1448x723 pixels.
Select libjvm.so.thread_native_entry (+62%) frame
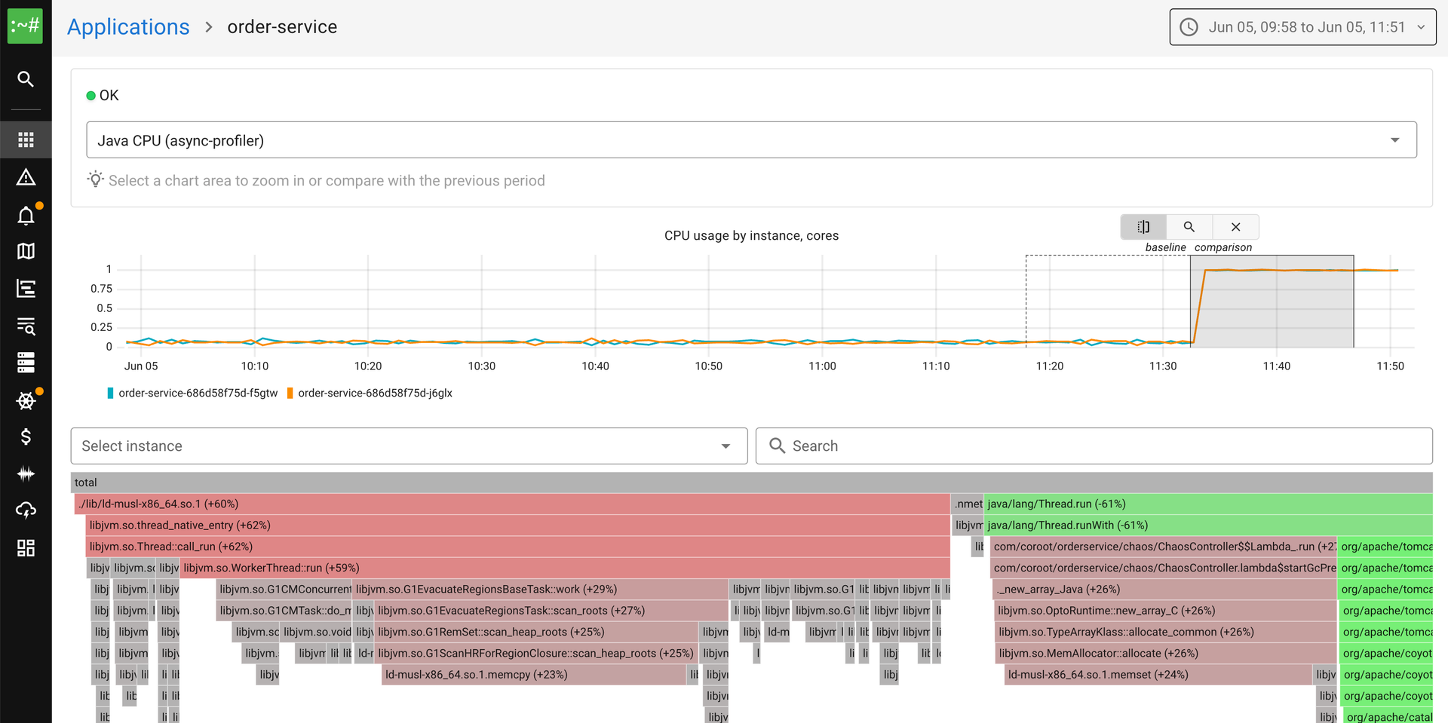[517, 525]
